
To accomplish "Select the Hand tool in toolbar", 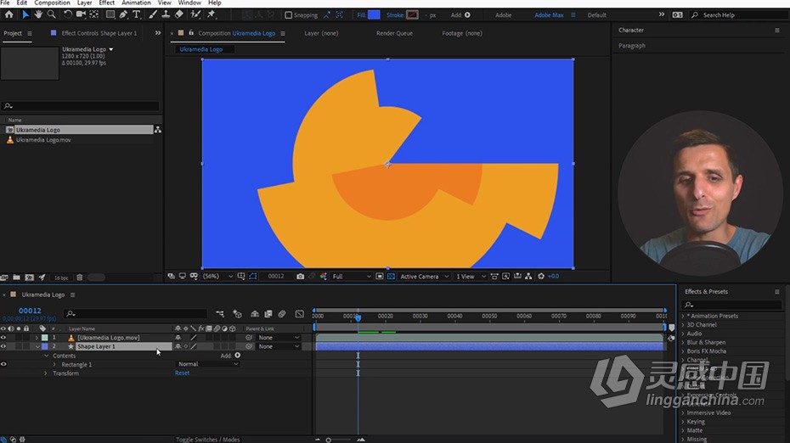I will pos(38,14).
